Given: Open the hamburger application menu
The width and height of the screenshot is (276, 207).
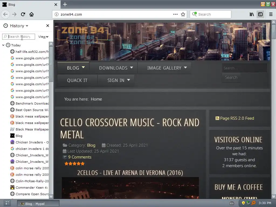Looking at the screenshot, I should 271,14.
